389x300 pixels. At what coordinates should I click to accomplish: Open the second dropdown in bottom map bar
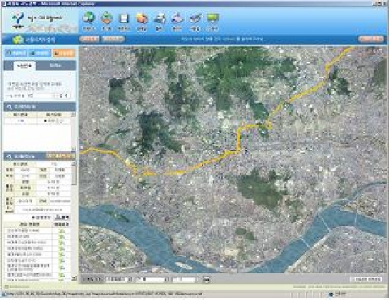pos(152,279)
